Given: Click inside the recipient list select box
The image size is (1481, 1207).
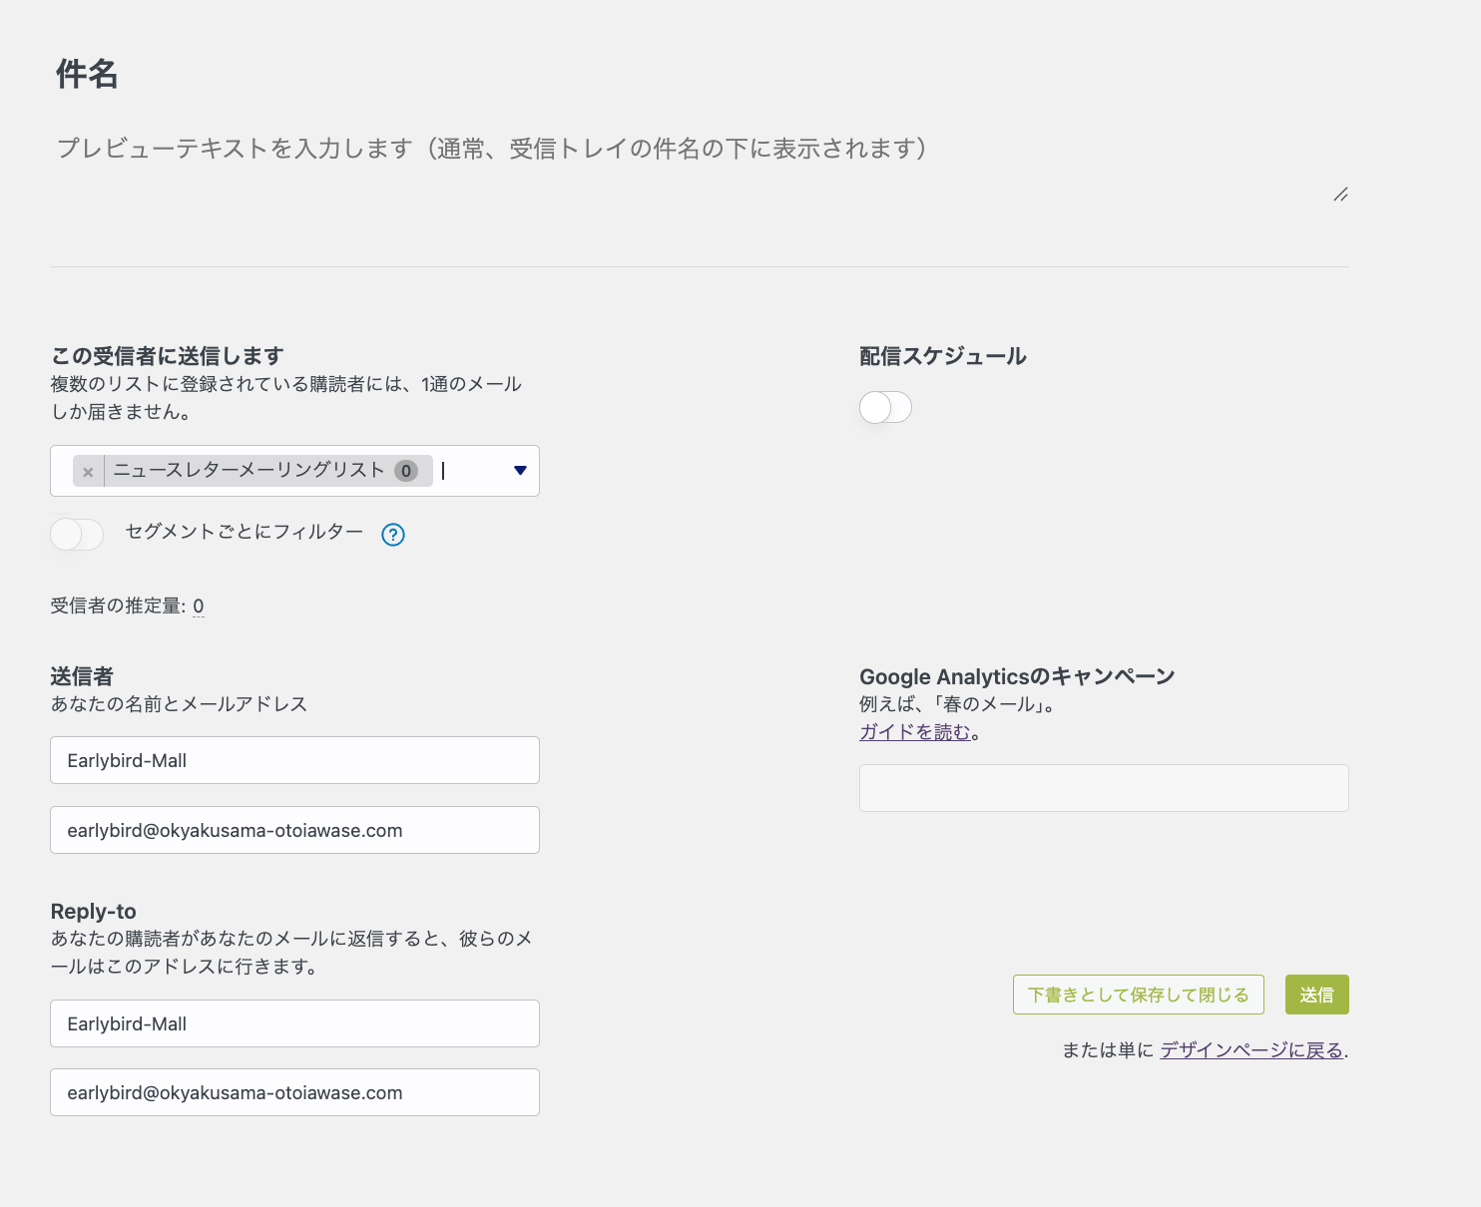Looking at the screenshot, I should (x=474, y=471).
